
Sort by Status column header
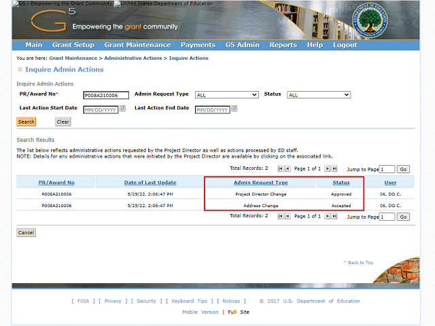(x=341, y=183)
